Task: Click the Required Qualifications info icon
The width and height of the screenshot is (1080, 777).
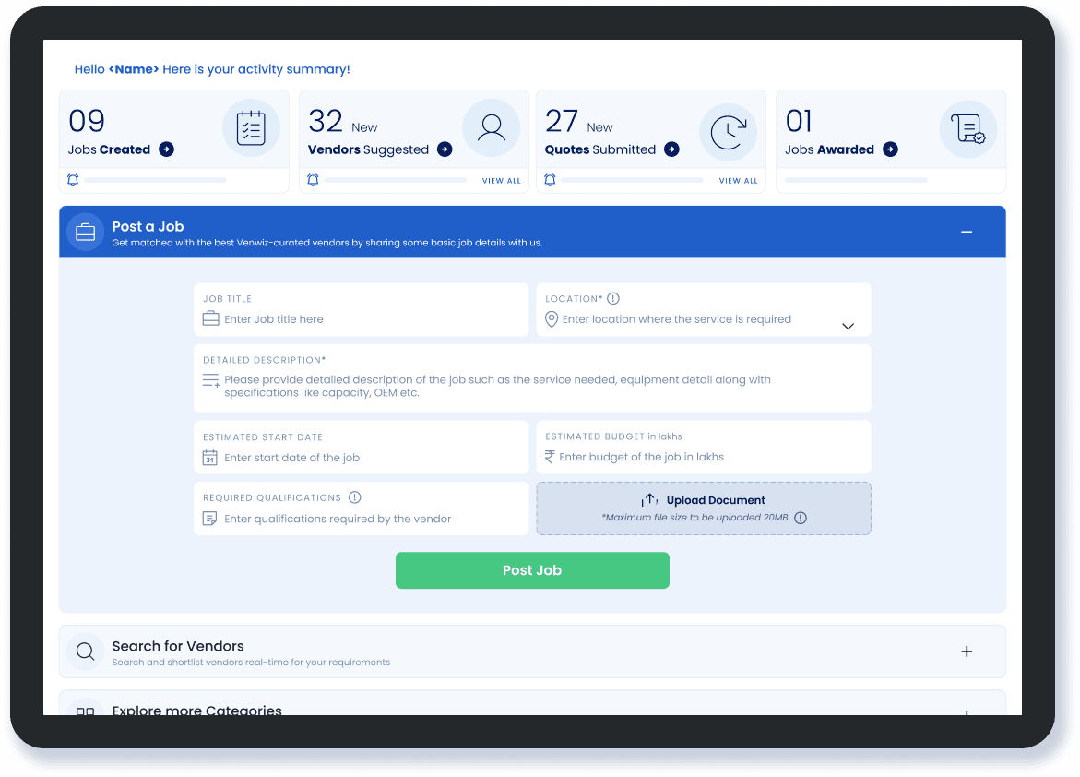Action: click(x=355, y=497)
